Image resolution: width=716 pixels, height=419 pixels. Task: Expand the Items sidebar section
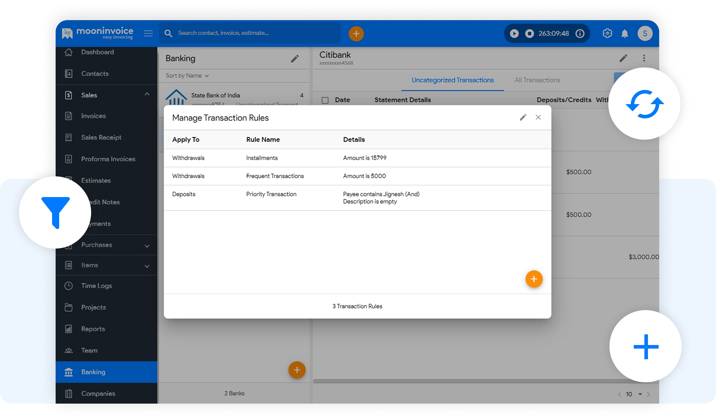tap(147, 266)
